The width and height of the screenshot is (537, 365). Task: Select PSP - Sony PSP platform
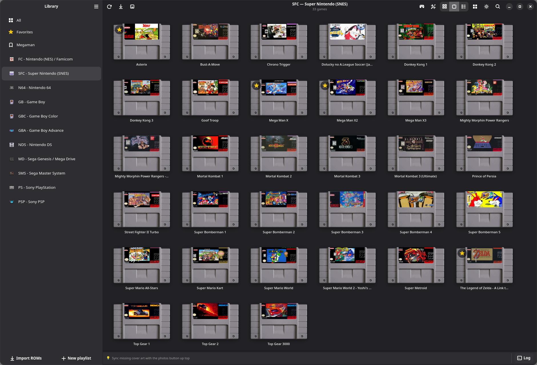tap(51, 202)
